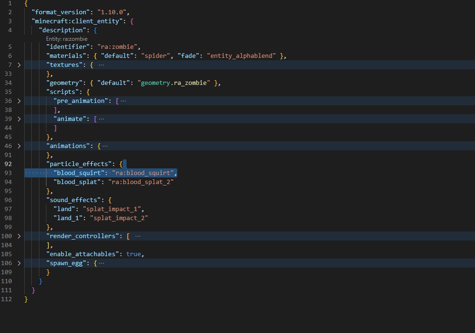Click the ellipsis inside "pre_animation" bracket
Viewport: 475px width, 333px height.
click(x=123, y=101)
